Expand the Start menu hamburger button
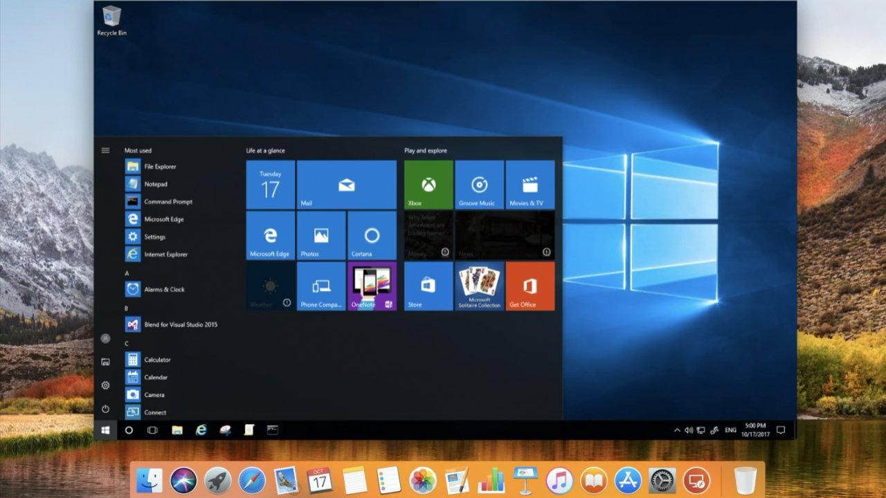Image resolution: width=886 pixels, height=498 pixels. point(105,150)
